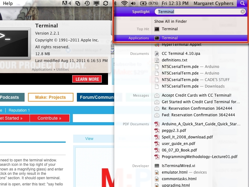The image size is (249, 187).
Task: Open NTSCserialTerm.pde in CADE'S STUFF
Action: 196,80
